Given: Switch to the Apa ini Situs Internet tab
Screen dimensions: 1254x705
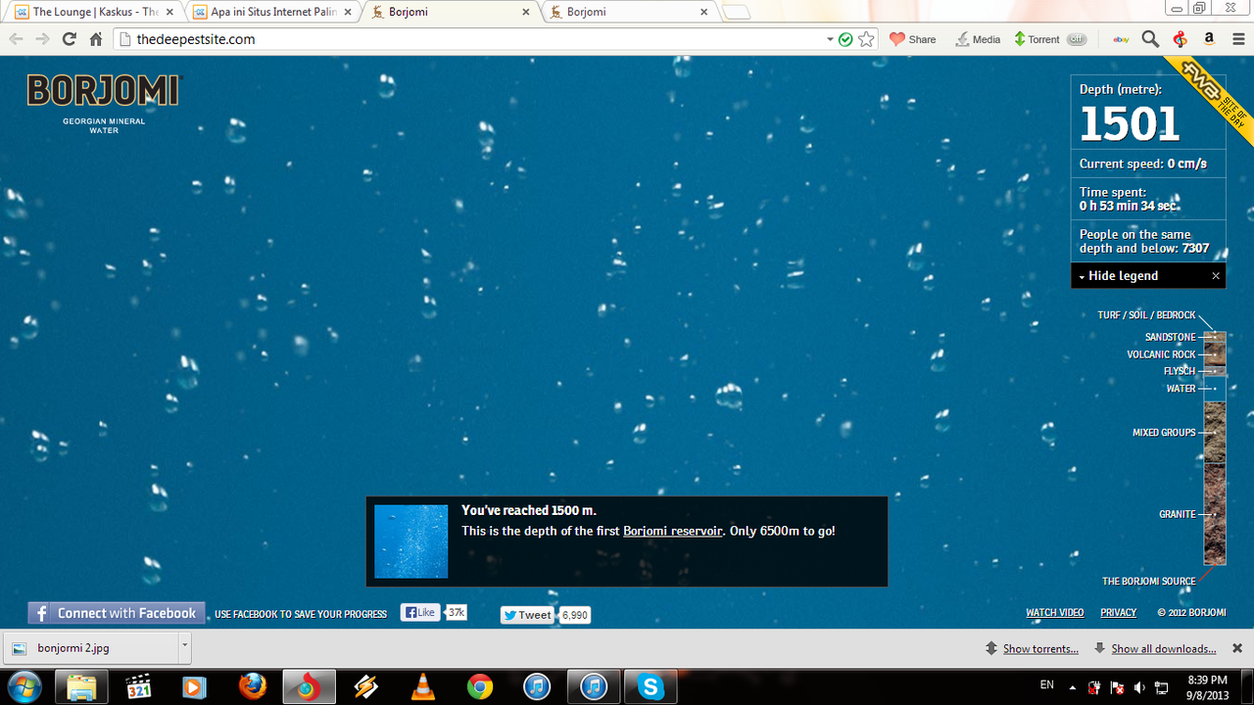Looking at the screenshot, I should pos(271,12).
